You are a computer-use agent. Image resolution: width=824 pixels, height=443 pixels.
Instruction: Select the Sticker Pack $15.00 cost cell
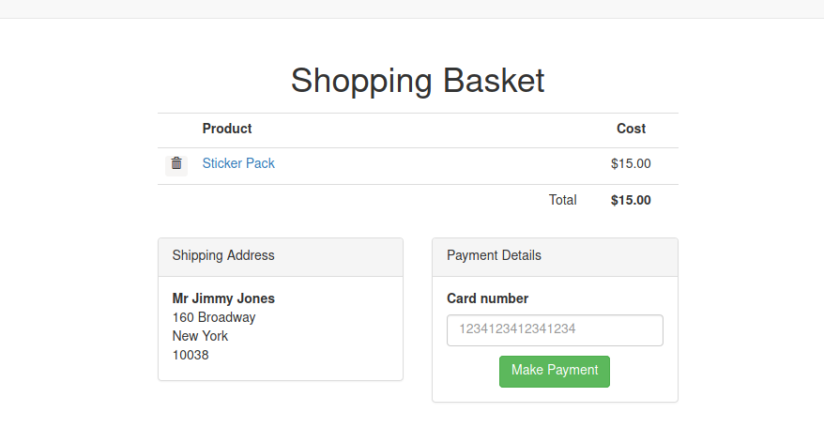point(631,163)
